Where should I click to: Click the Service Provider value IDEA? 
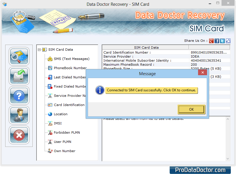[x=195, y=56]
